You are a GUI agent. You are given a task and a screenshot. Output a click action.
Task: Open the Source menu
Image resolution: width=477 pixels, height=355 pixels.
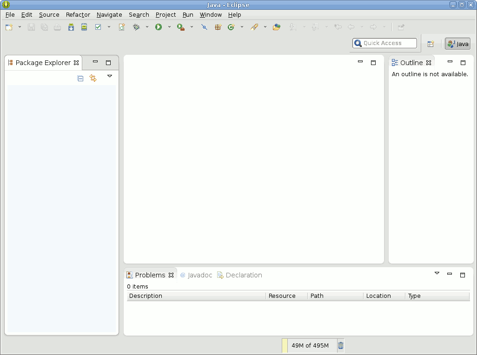tap(49, 14)
